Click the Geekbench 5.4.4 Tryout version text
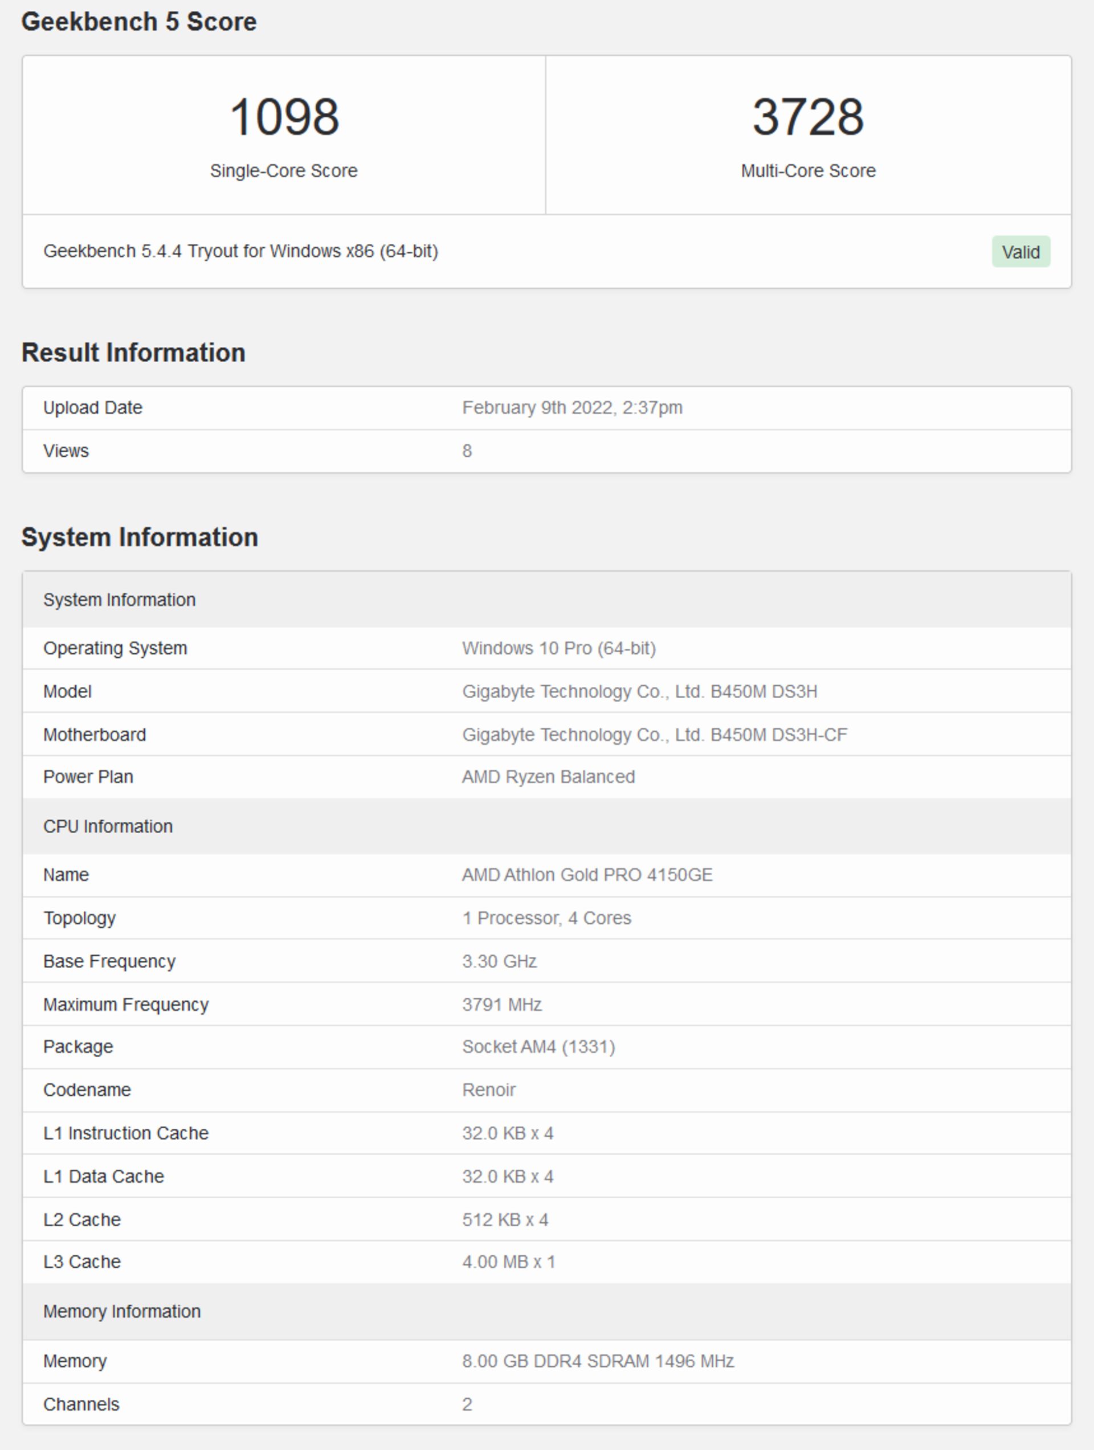Viewport: 1094px width, 1450px height. coord(240,251)
